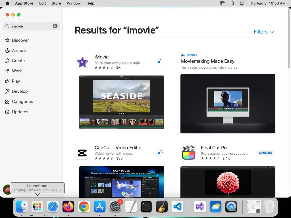Browse the Play section

[x=12, y=81]
